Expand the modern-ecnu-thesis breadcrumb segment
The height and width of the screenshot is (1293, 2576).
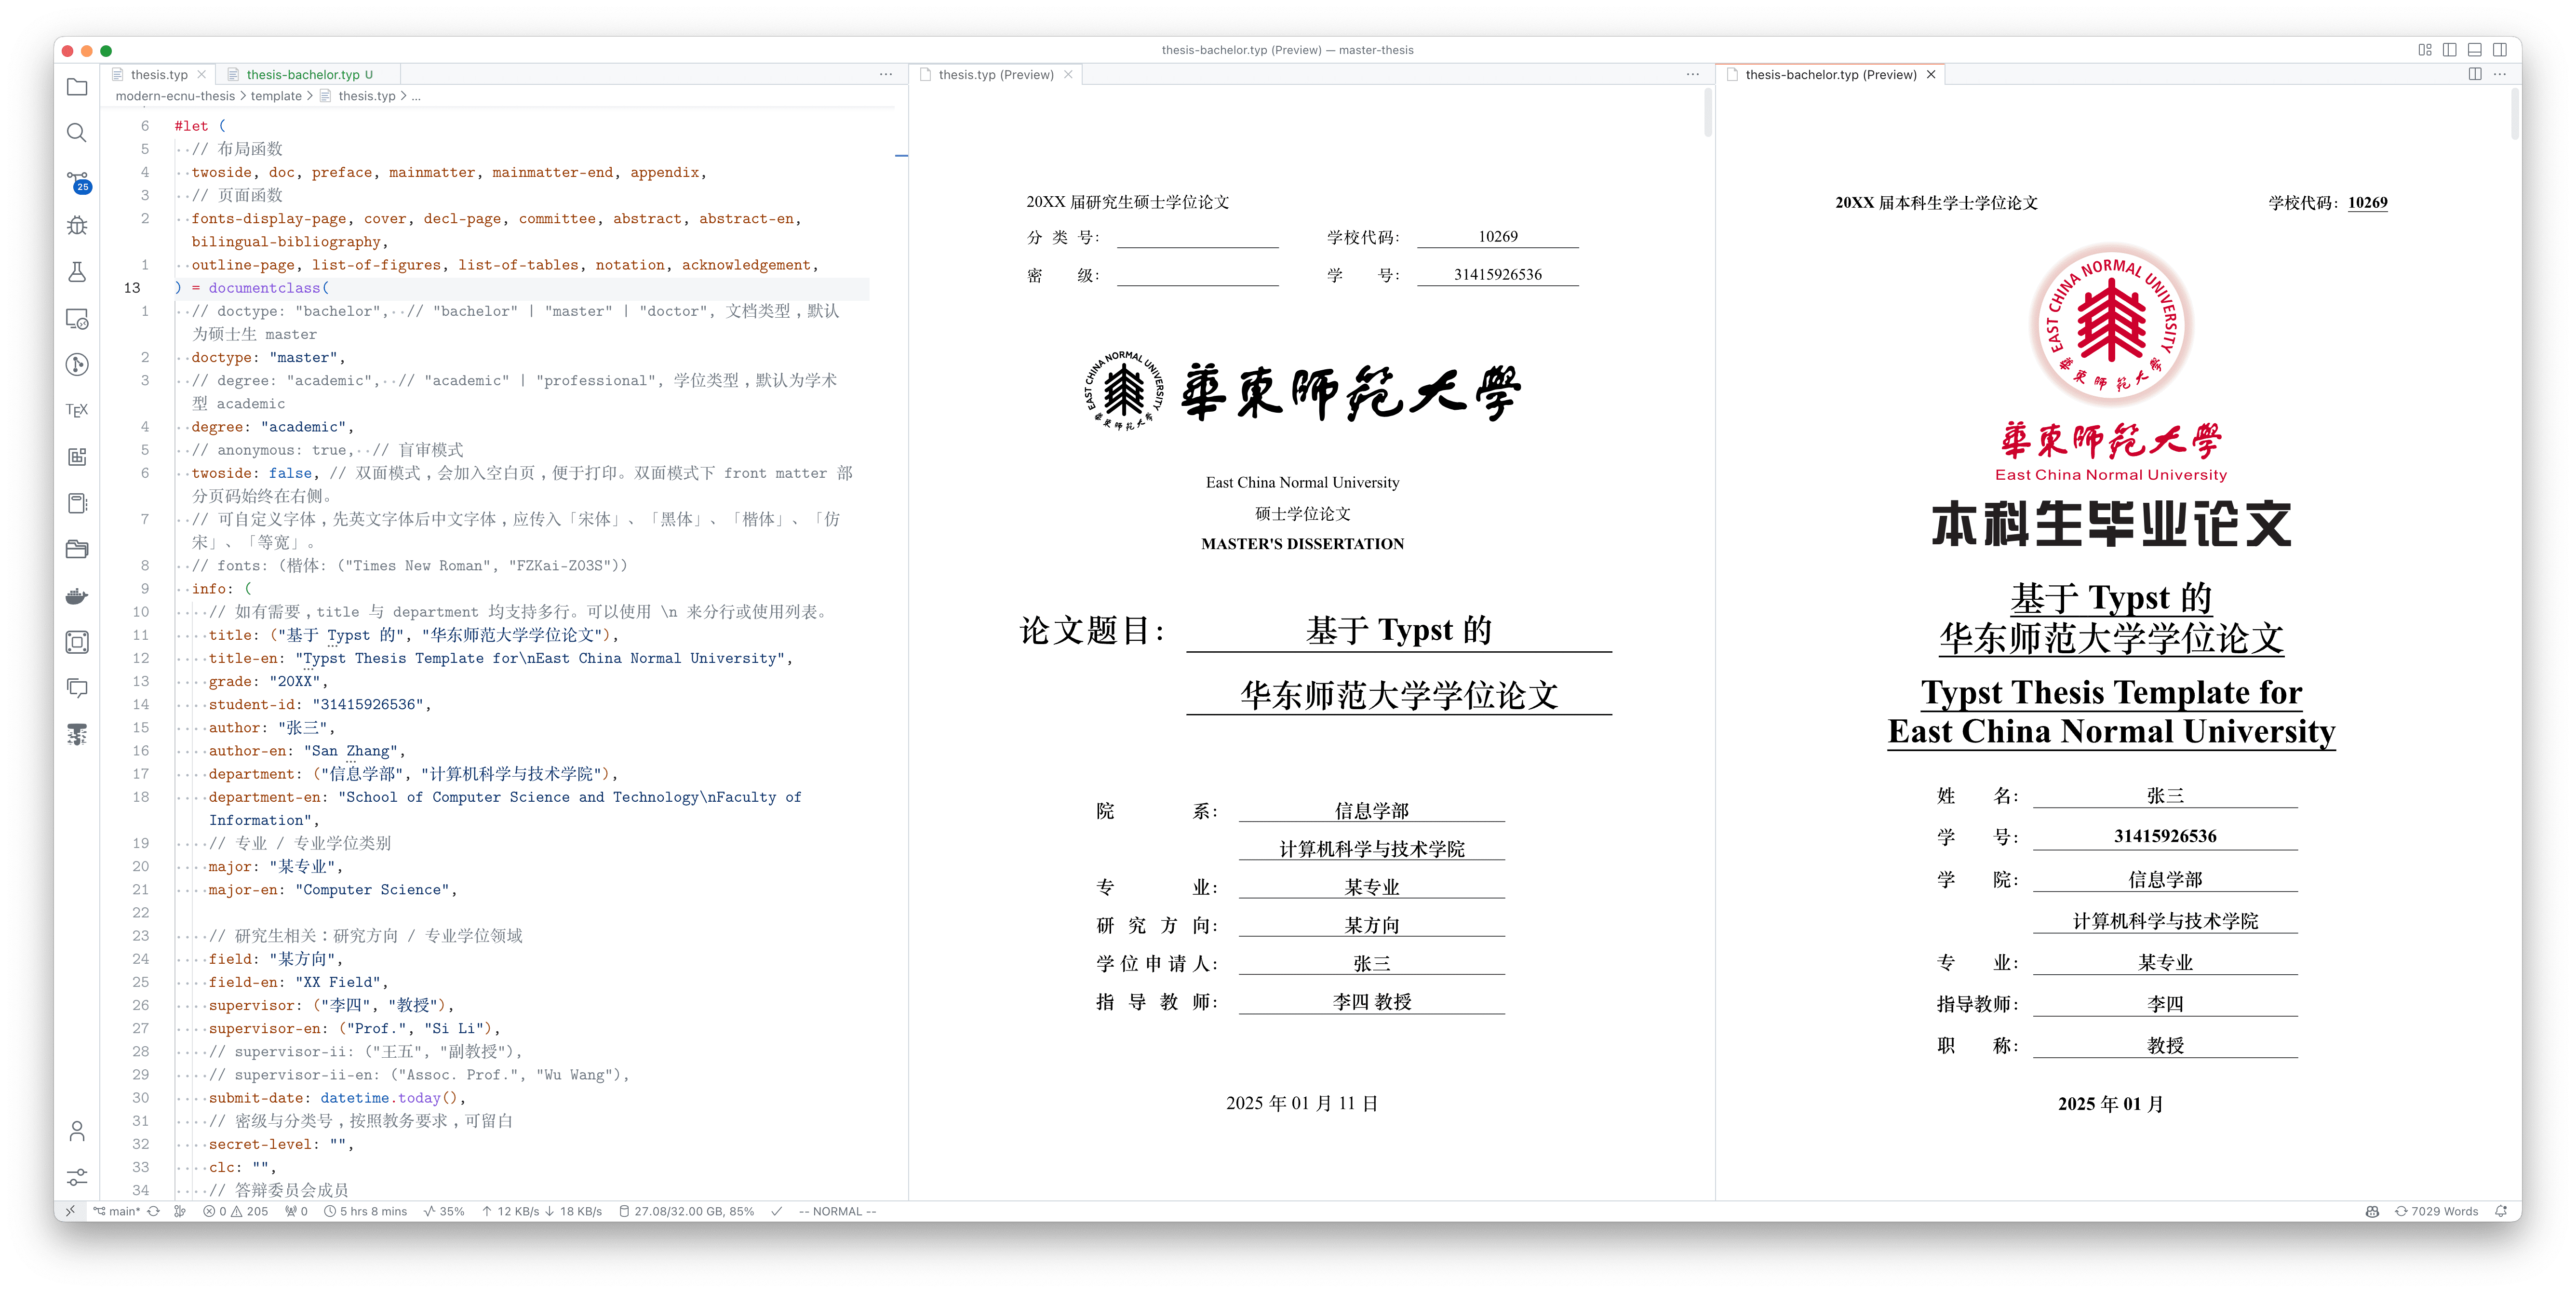[175, 96]
